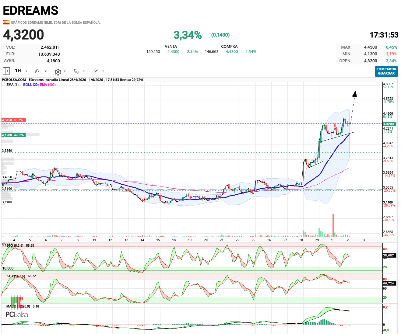
Task: Click the VOL value 2.462.811
Action: 50,47
